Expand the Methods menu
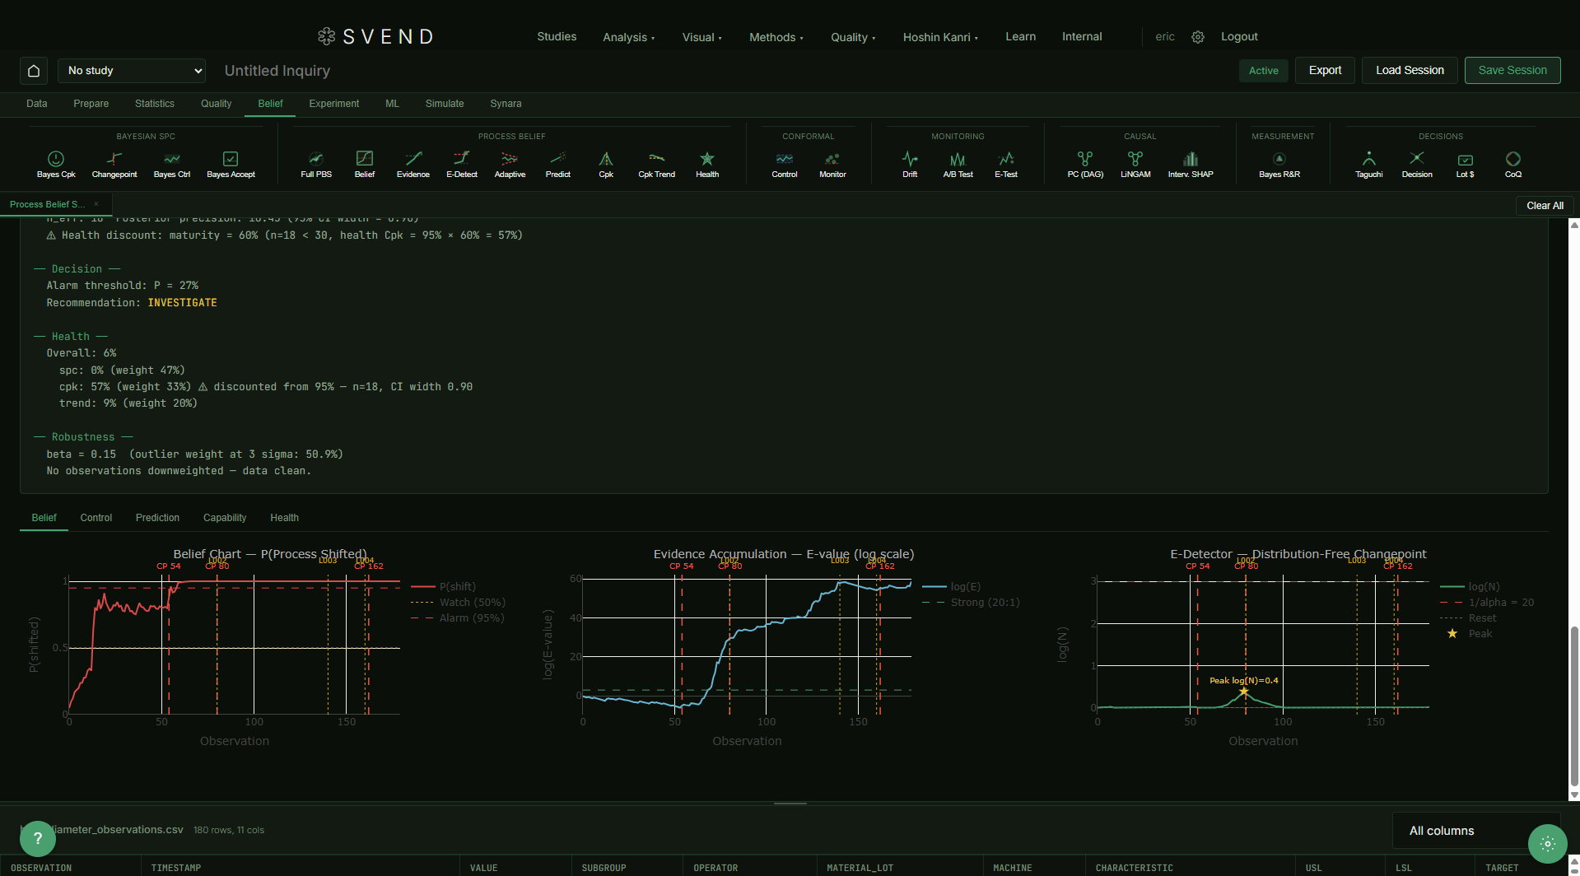1580x876 pixels. click(775, 36)
